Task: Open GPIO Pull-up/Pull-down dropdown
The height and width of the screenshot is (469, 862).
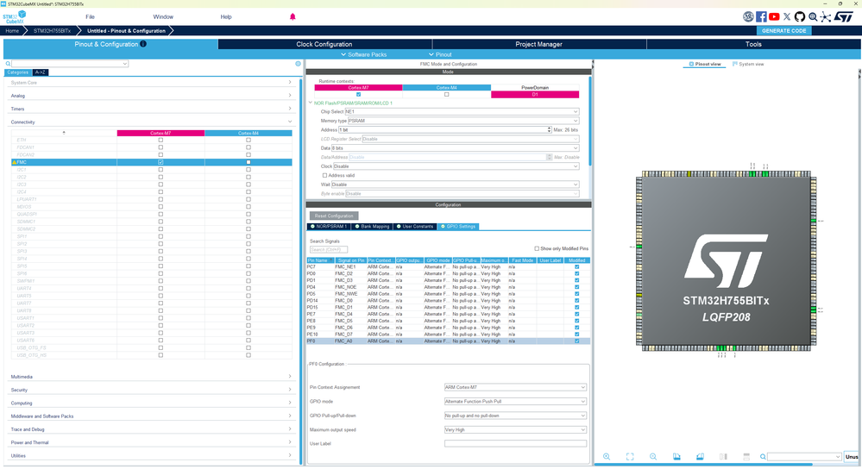Action: 515,416
